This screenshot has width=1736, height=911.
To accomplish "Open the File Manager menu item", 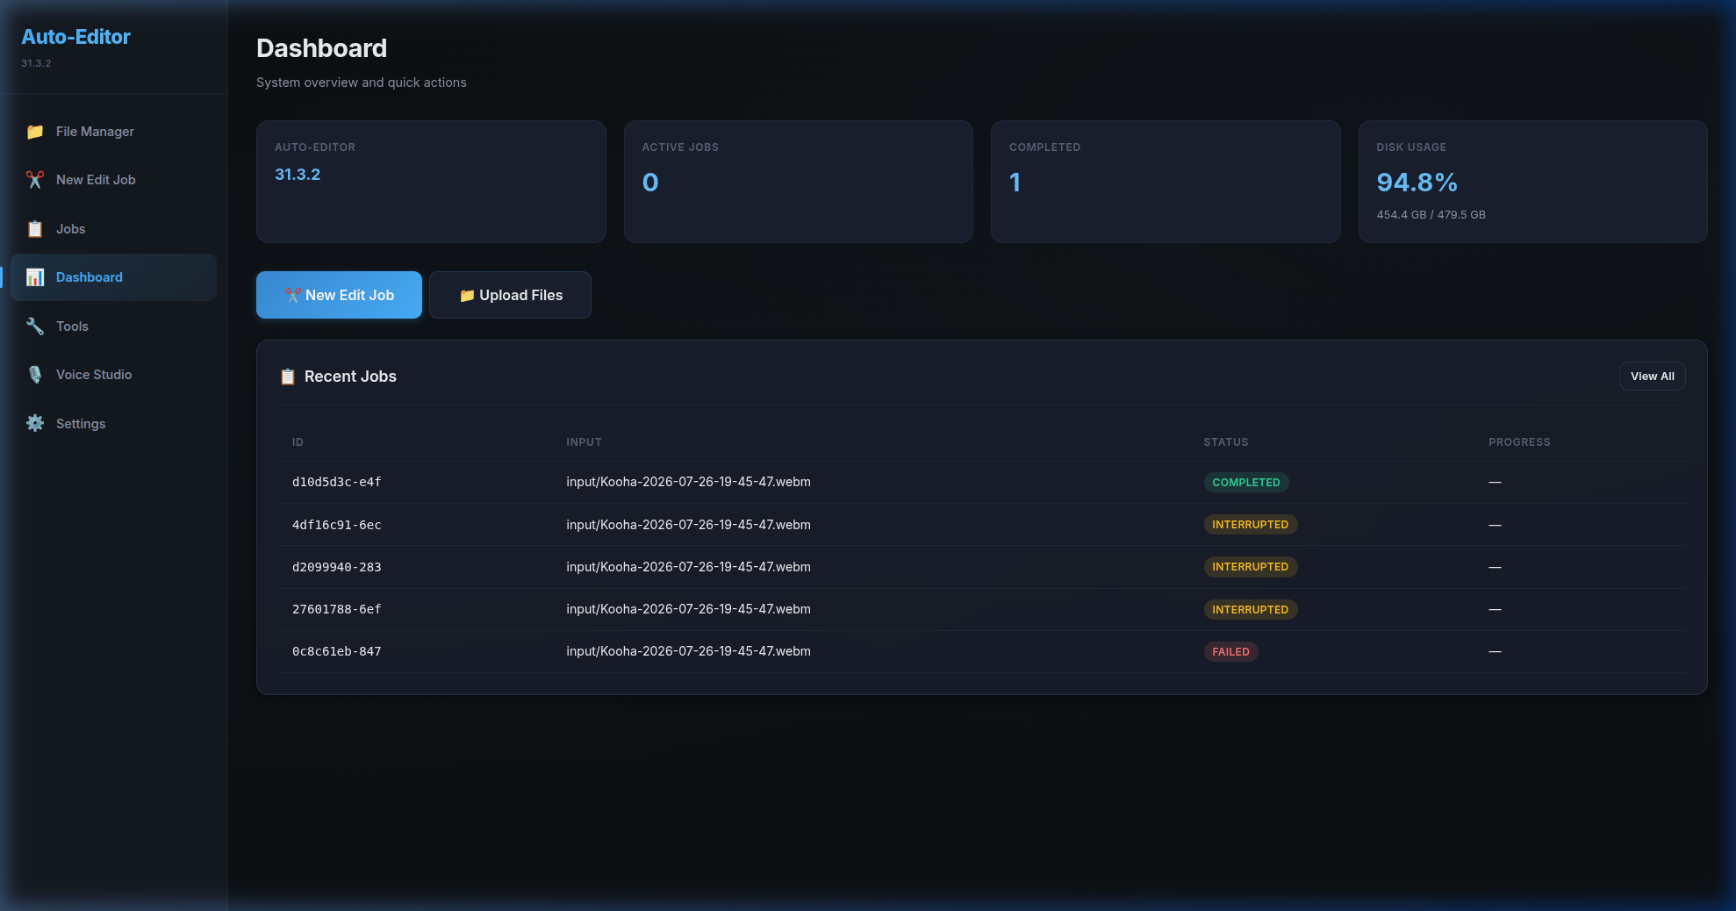I will (x=114, y=132).
